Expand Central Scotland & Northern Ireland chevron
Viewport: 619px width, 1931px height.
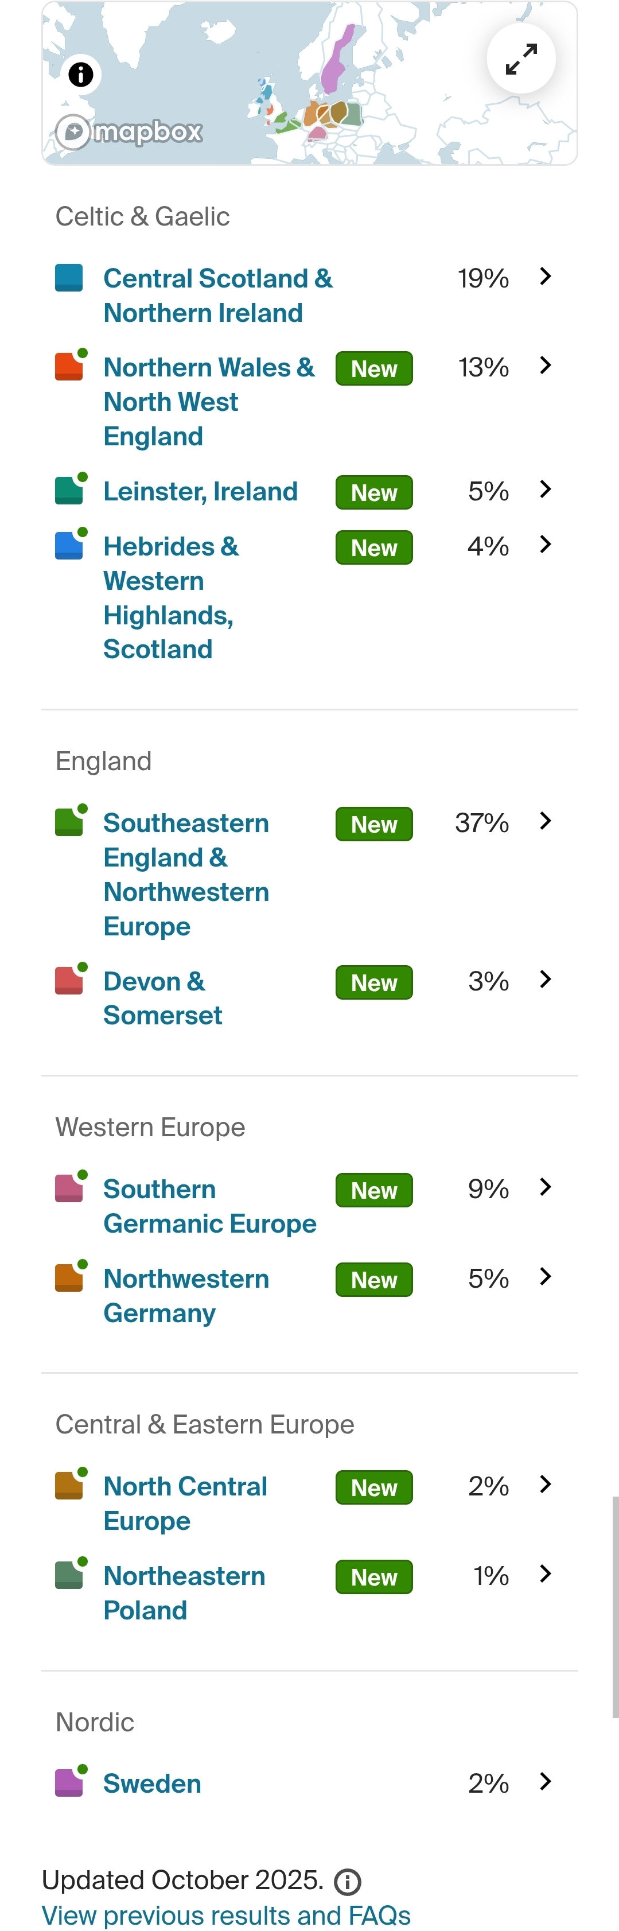(545, 277)
